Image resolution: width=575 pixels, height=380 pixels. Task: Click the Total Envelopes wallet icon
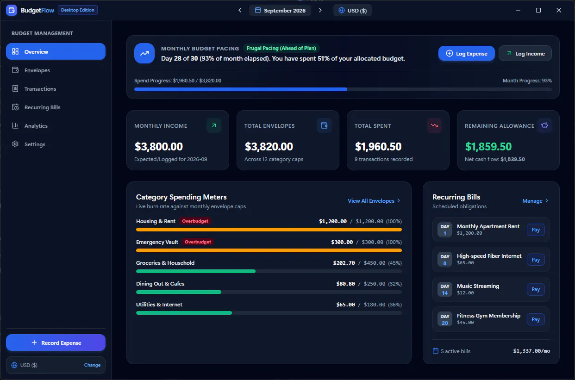[x=324, y=125]
